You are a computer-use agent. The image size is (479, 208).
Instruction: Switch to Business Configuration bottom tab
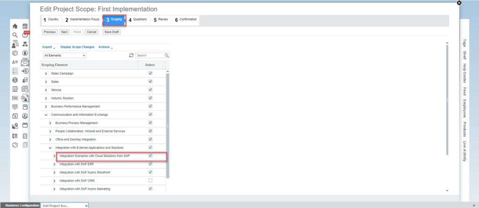(x=20, y=206)
